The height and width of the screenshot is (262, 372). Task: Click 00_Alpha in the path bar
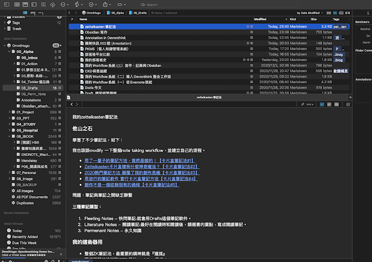(115, 13)
